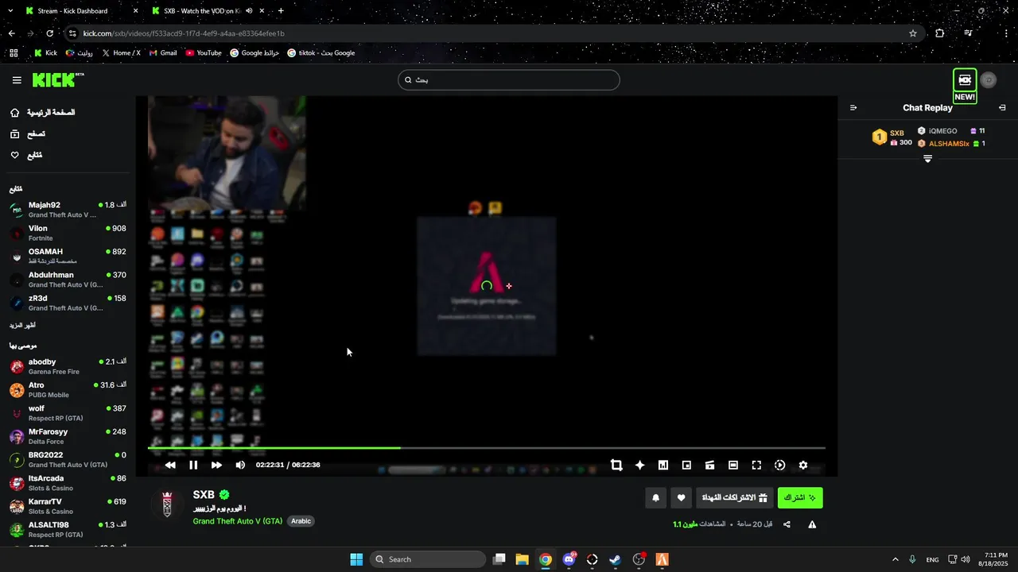Click the Kick search field
The height and width of the screenshot is (572, 1018).
pyautogui.click(x=509, y=79)
